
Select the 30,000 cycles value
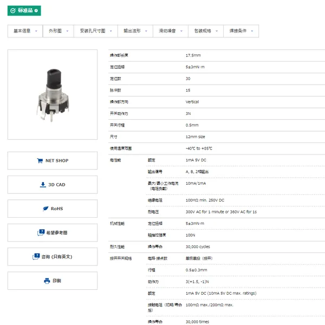click(198, 247)
